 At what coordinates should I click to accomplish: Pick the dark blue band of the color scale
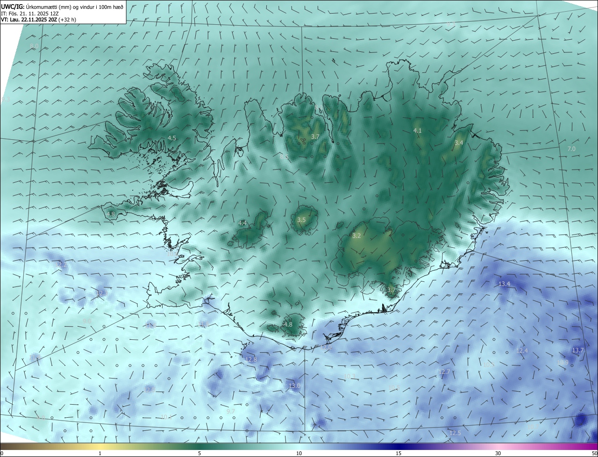399,446
